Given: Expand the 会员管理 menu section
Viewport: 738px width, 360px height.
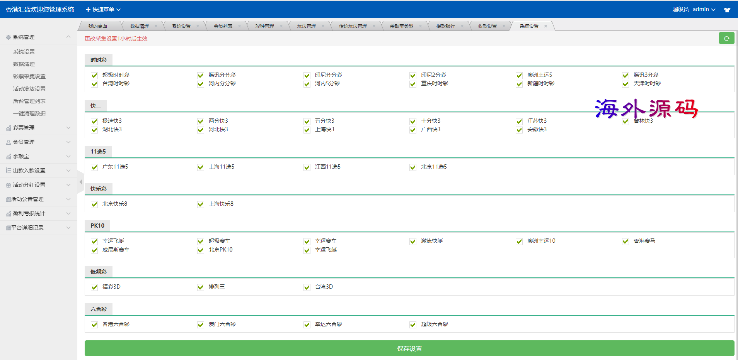Looking at the screenshot, I should [38, 142].
